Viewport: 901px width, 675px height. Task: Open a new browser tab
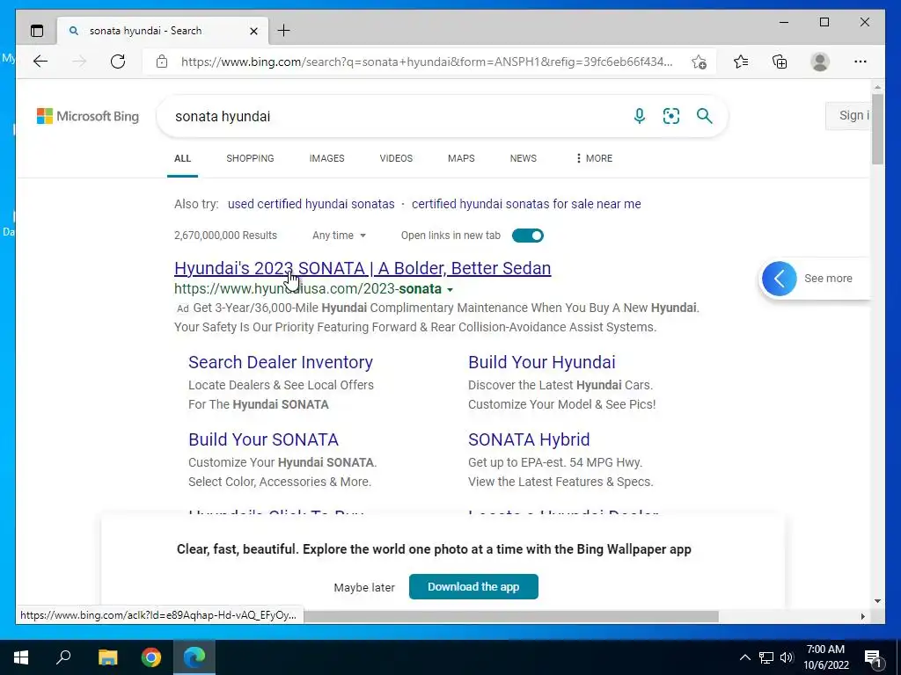point(284,31)
